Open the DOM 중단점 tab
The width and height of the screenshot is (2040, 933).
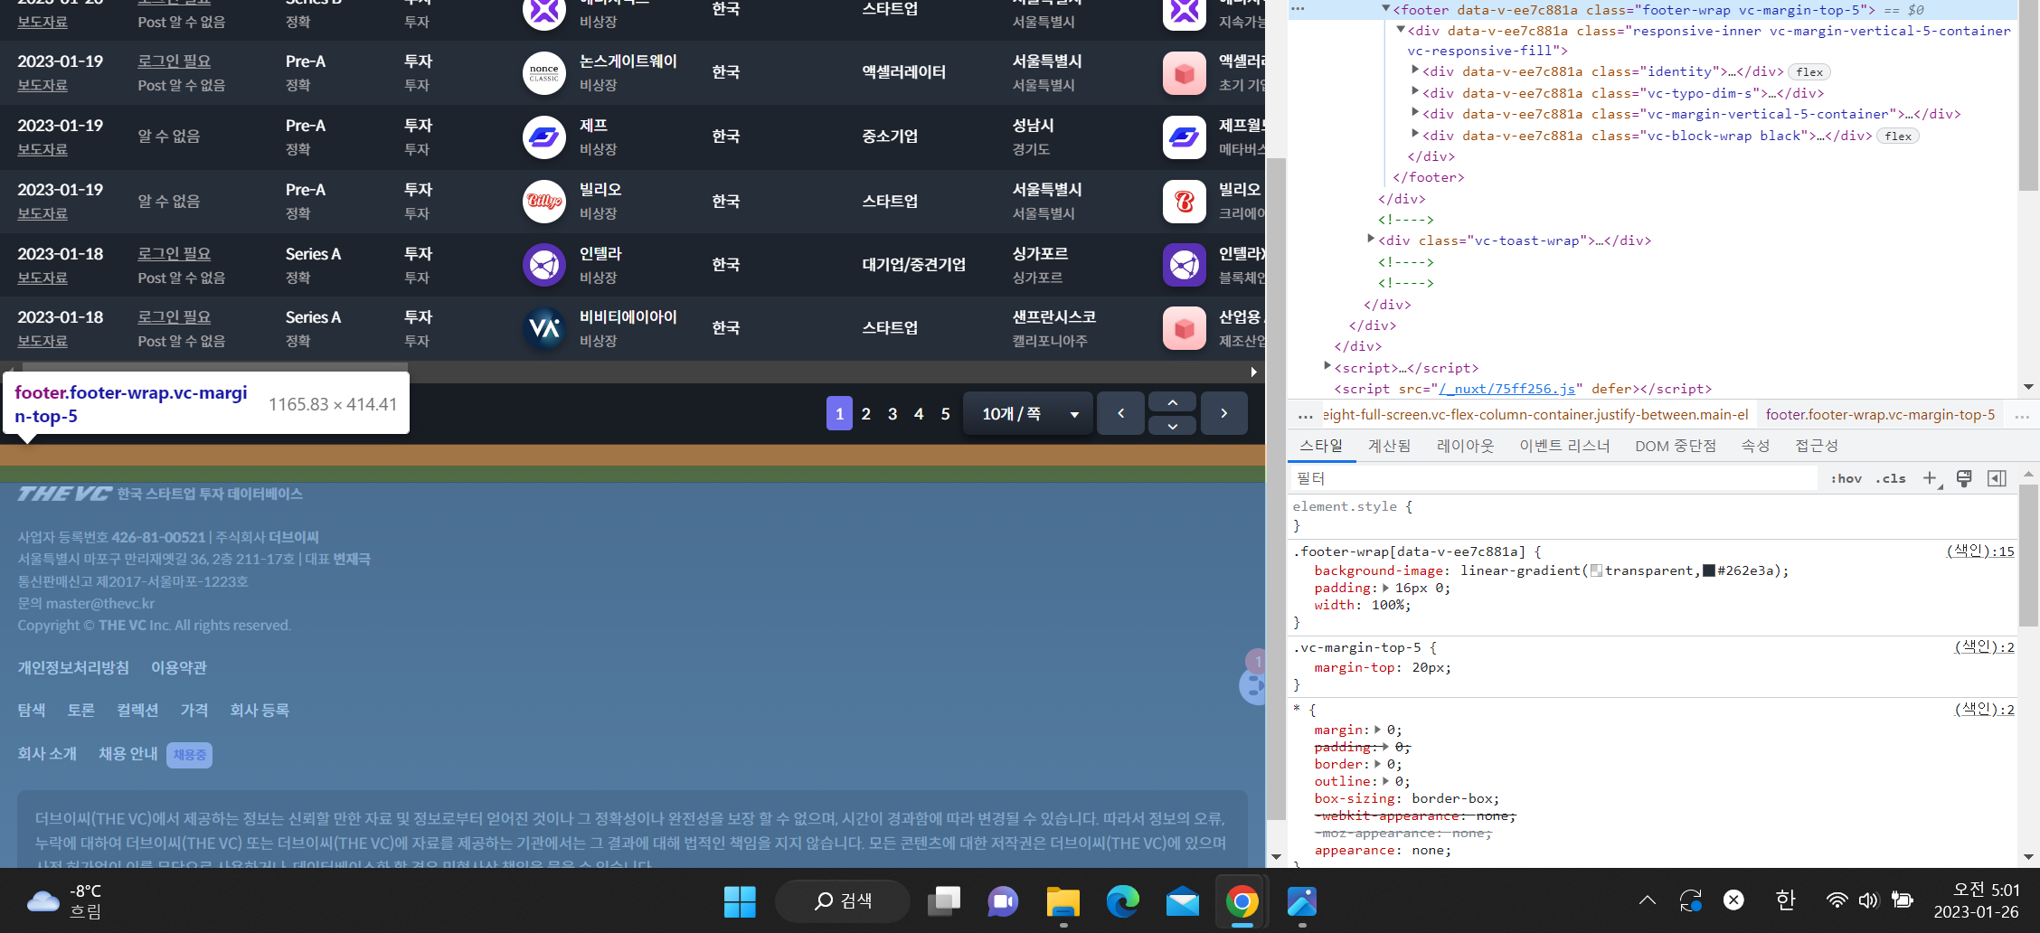pos(1676,446)
